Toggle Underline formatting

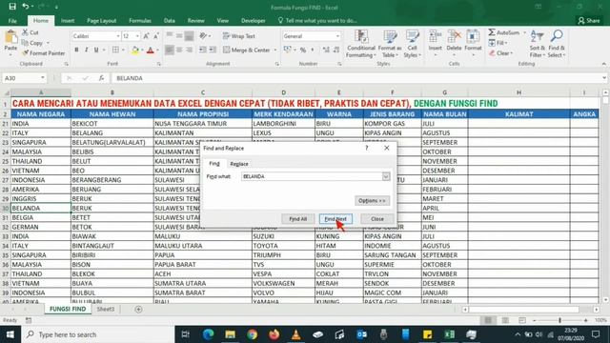(96, 50)
